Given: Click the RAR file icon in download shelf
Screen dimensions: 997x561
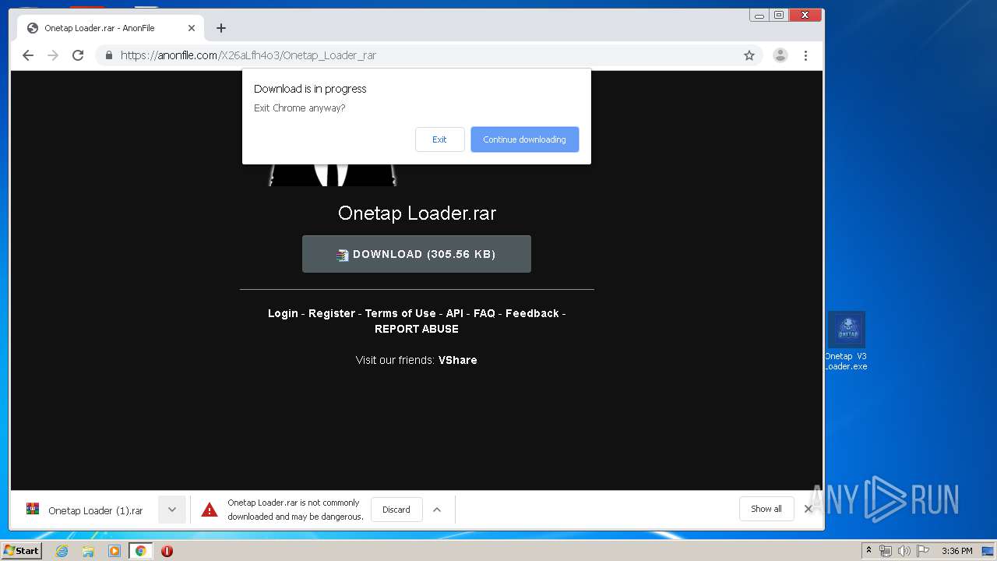Looking at the screenshot, I should pos(33,510).
